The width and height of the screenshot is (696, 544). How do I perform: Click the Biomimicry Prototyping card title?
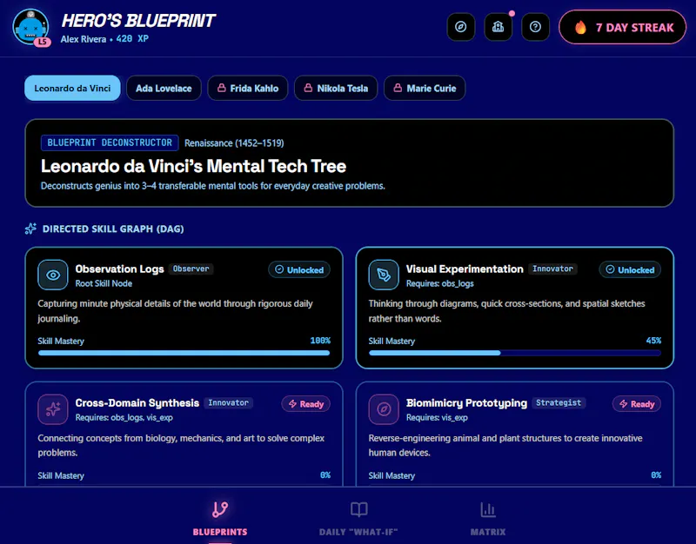coord(466,402)
